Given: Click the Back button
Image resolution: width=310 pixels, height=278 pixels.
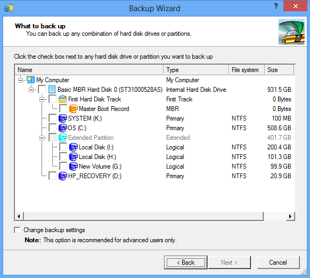Looking at the screenshot, I should click(186, 263).
